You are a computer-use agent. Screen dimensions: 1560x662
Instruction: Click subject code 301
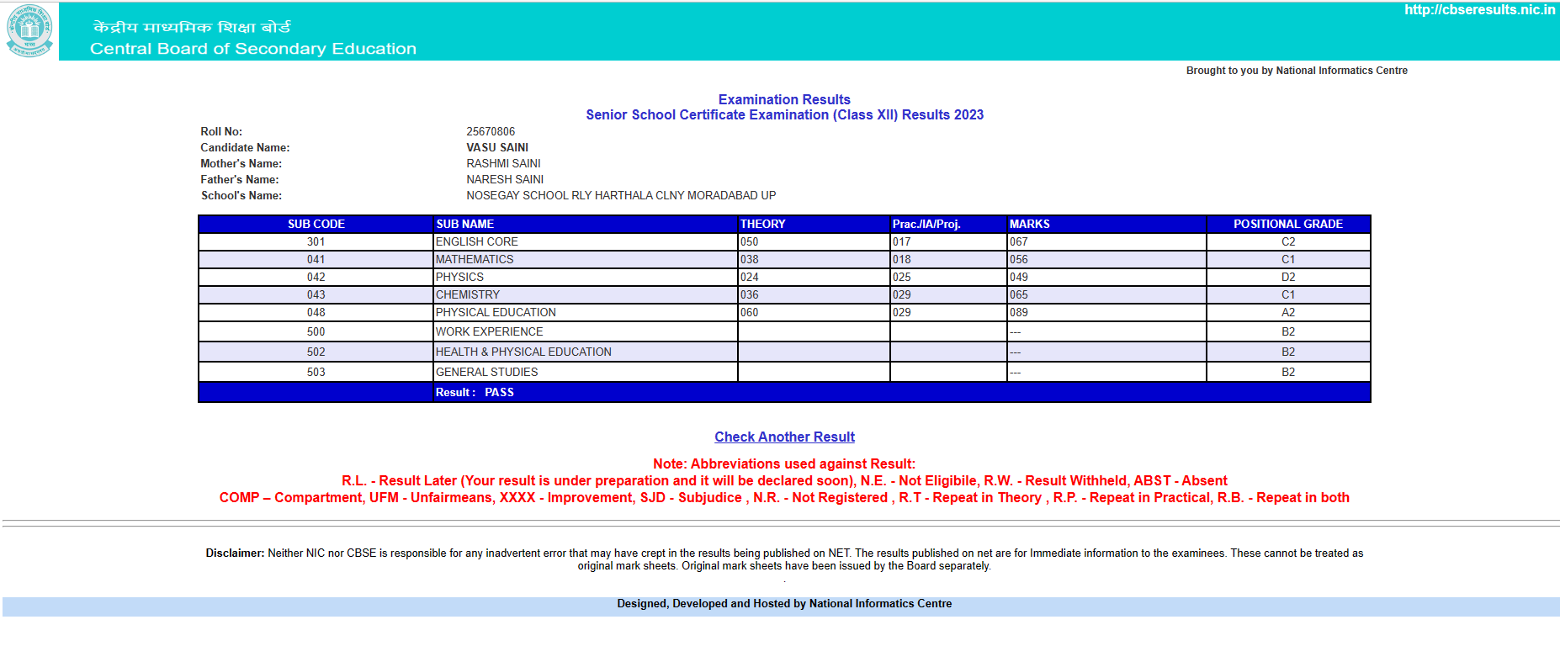point(316,241)
